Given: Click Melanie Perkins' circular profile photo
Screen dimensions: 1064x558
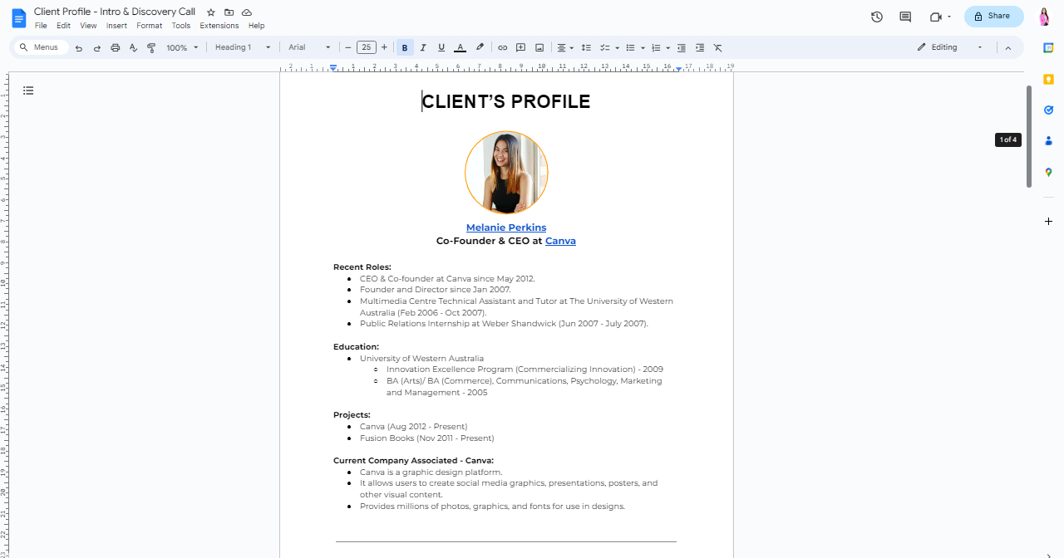Looking at the screenshot, I should click(506, 173).
